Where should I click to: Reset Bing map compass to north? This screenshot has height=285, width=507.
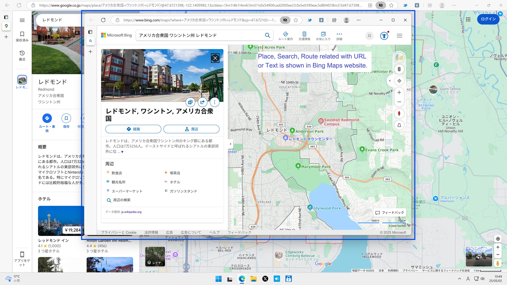point(399,113)
